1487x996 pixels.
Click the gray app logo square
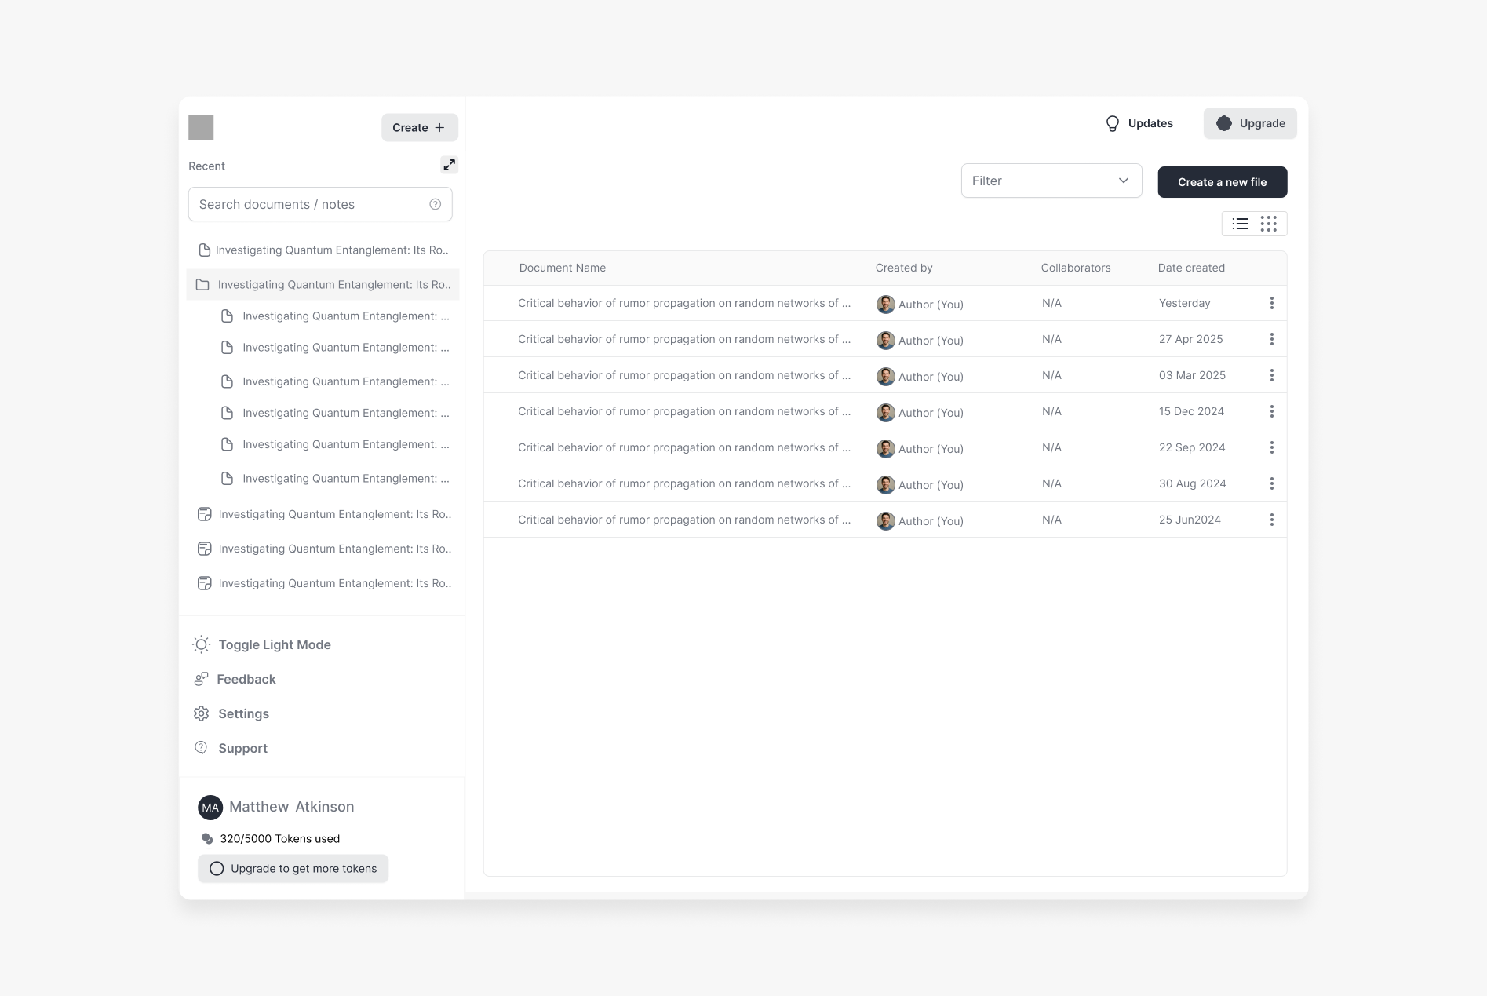[x=201, y=127]
